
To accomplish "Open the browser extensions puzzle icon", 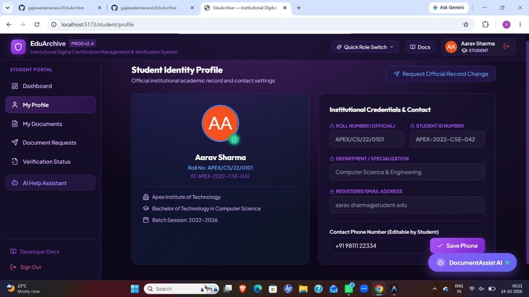I will click(x=485, y=24).
